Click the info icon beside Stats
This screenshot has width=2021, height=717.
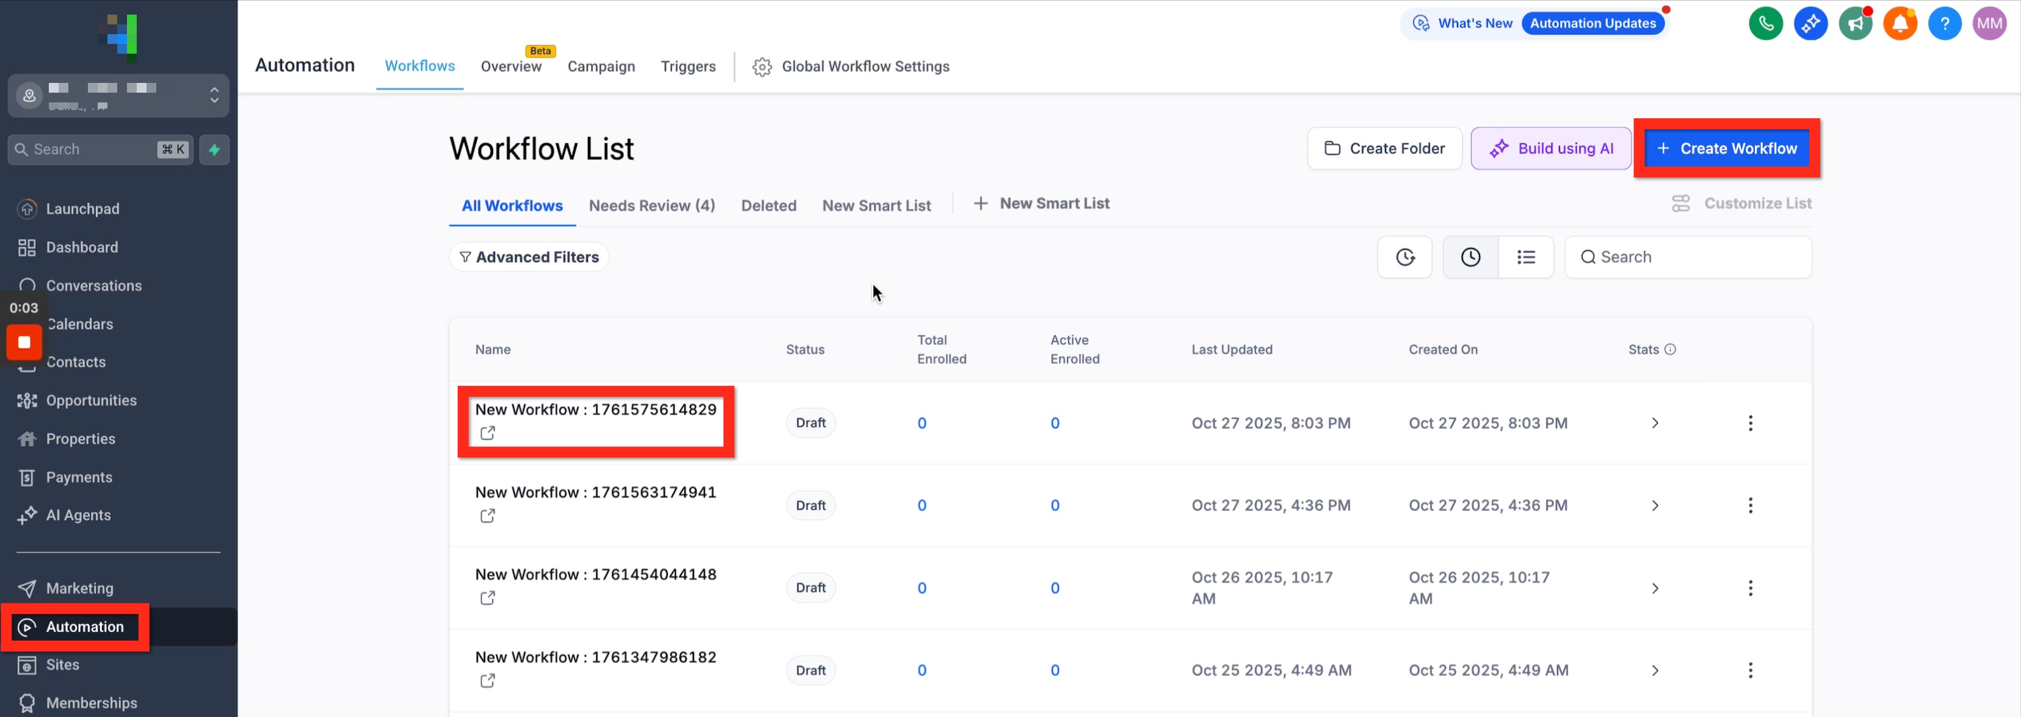click(x=1670, y=349)
